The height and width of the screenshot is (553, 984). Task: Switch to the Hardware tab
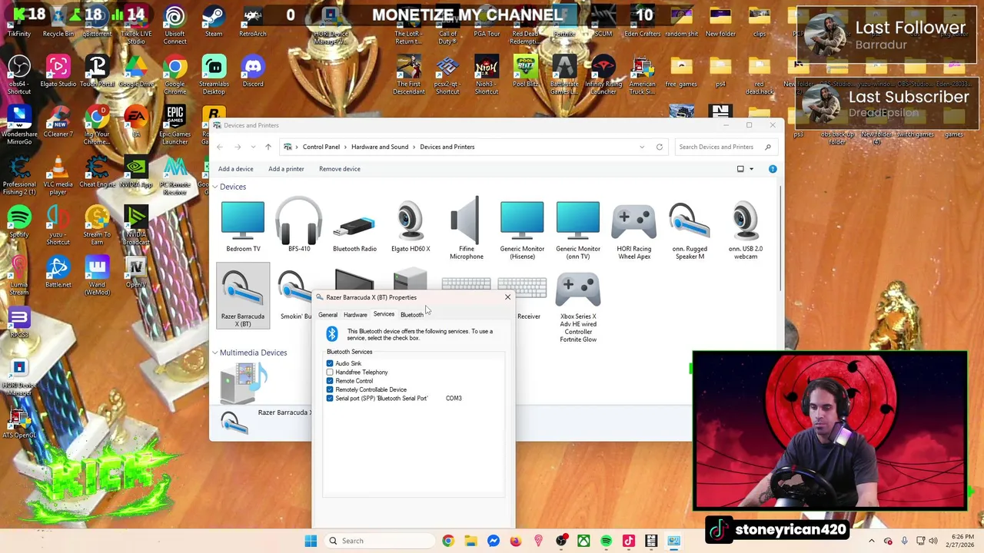tap(355, 315)
